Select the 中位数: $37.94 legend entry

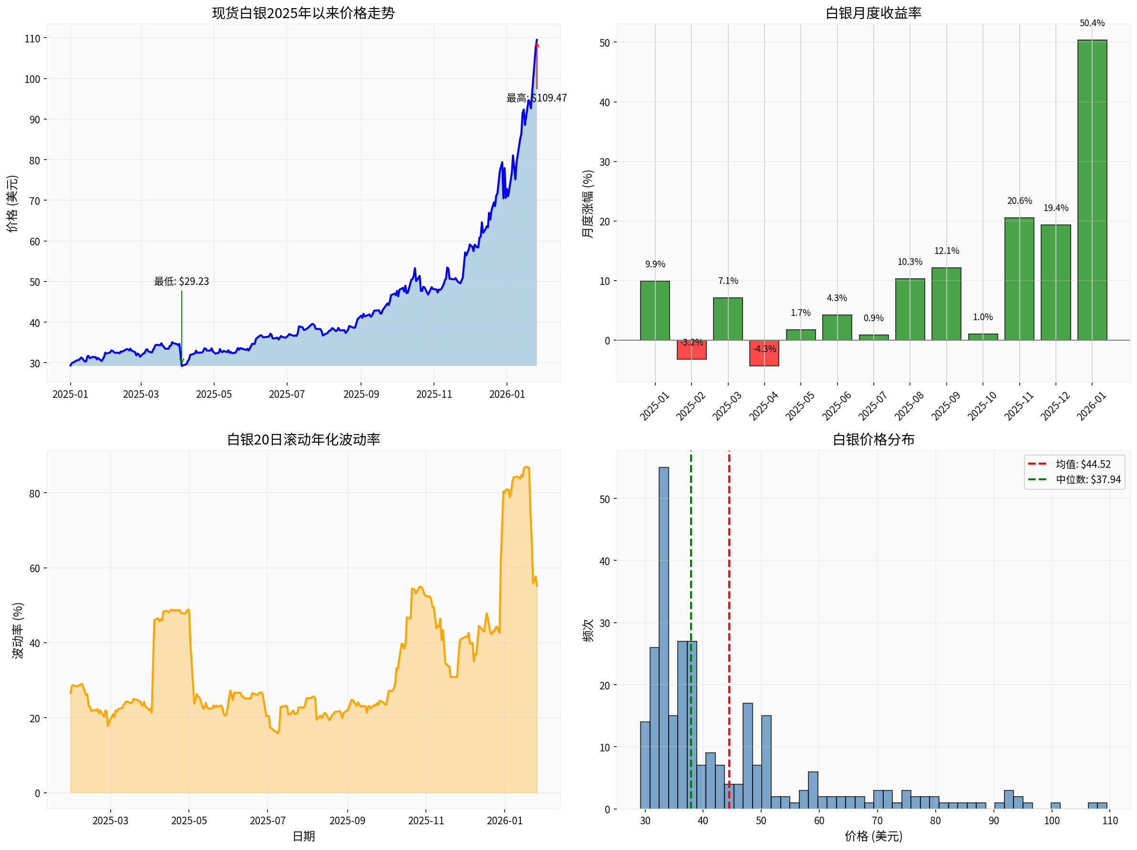tap(1077, 478)
